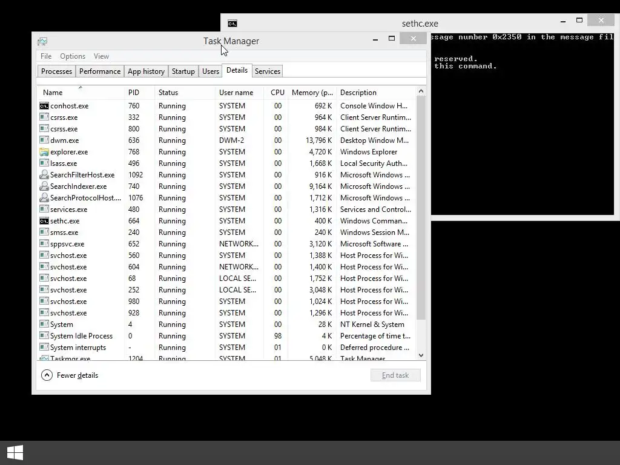Switch to the App history tab
Viewport: 620px width, 465px height.
click(146, 71)
